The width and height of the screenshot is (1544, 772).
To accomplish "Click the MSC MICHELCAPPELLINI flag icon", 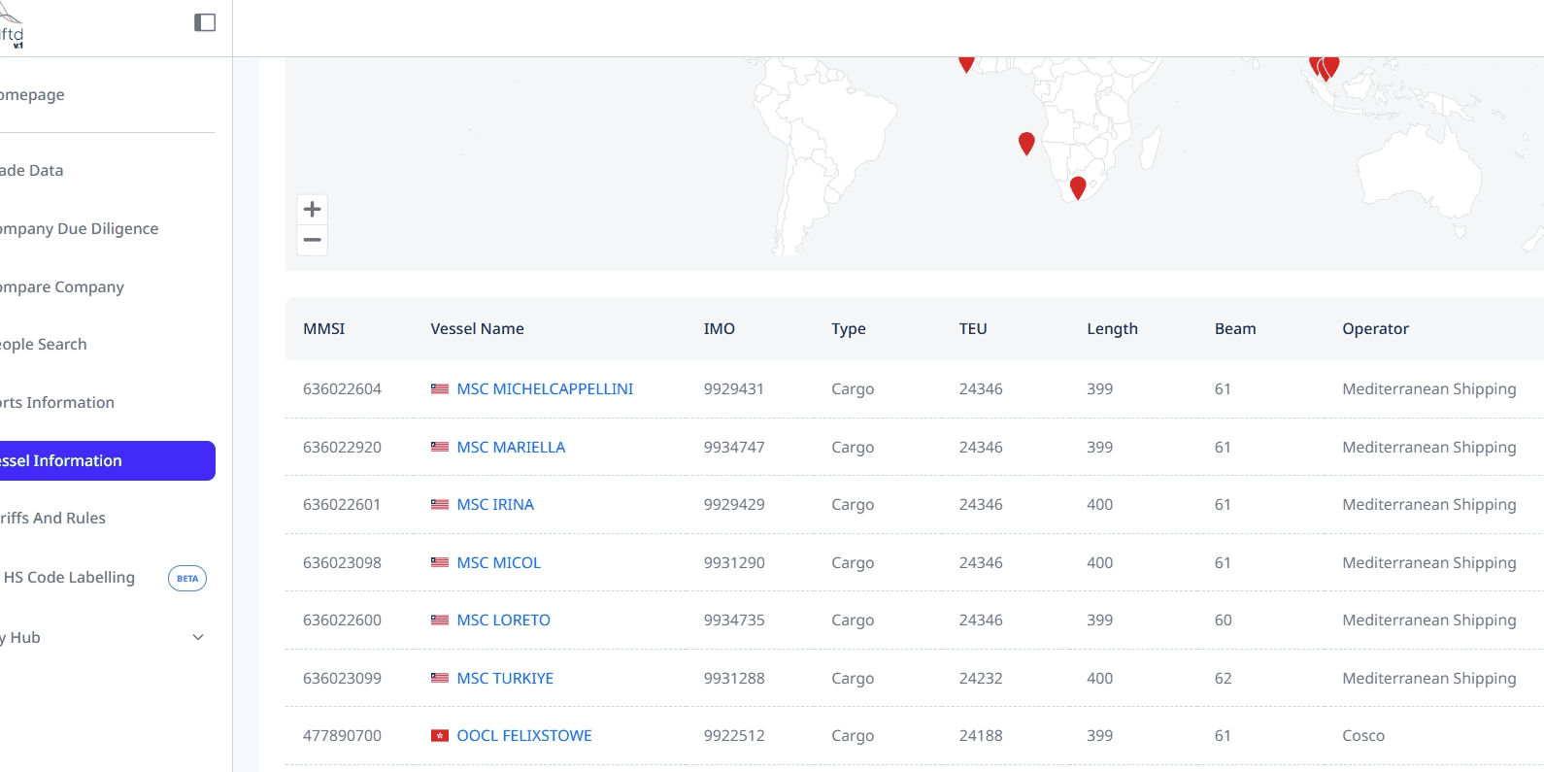I will coord(440,388).
